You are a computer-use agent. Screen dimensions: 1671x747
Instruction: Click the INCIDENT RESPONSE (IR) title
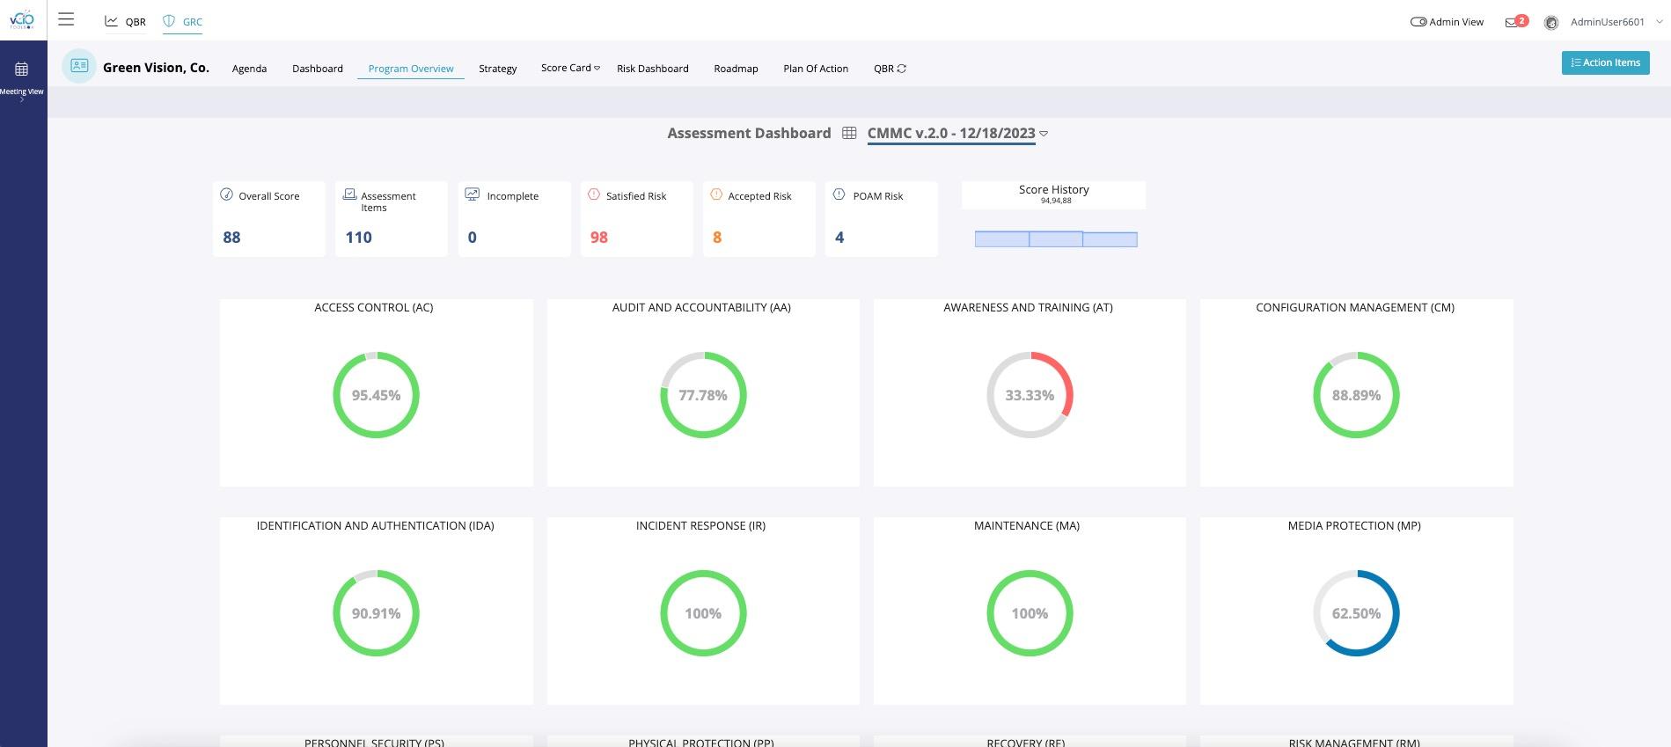click(700, 525)
